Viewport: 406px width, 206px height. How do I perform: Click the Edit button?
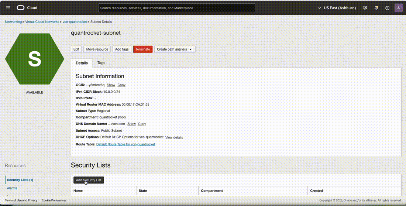76,49
